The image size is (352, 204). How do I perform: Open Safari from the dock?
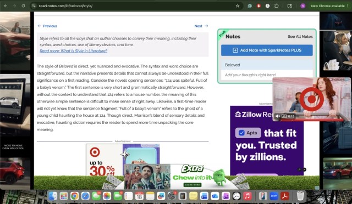85,196
